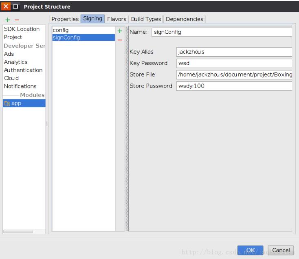This screenshot has width=299, height=259.
Task: Click the Name field containing signConfig
Action: click(x=222, y=32)
